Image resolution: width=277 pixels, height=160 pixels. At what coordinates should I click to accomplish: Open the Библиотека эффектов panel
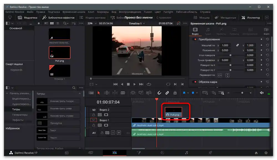[x=59, y=18]
